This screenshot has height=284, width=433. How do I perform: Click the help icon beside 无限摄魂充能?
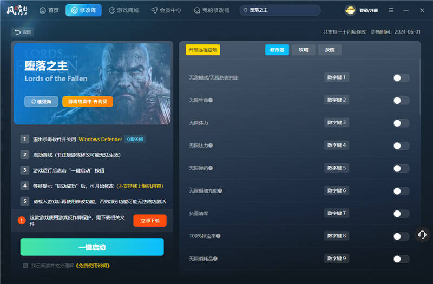click(220, 191)
